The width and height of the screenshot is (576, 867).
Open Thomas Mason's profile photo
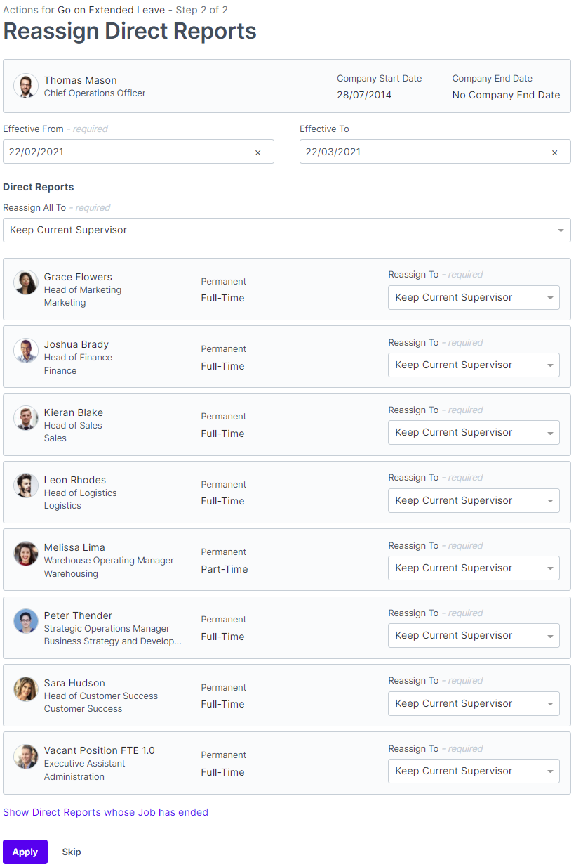[25, 86]
